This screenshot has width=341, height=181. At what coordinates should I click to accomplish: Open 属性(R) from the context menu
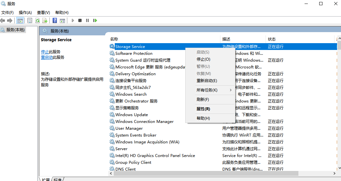(210, 109)
